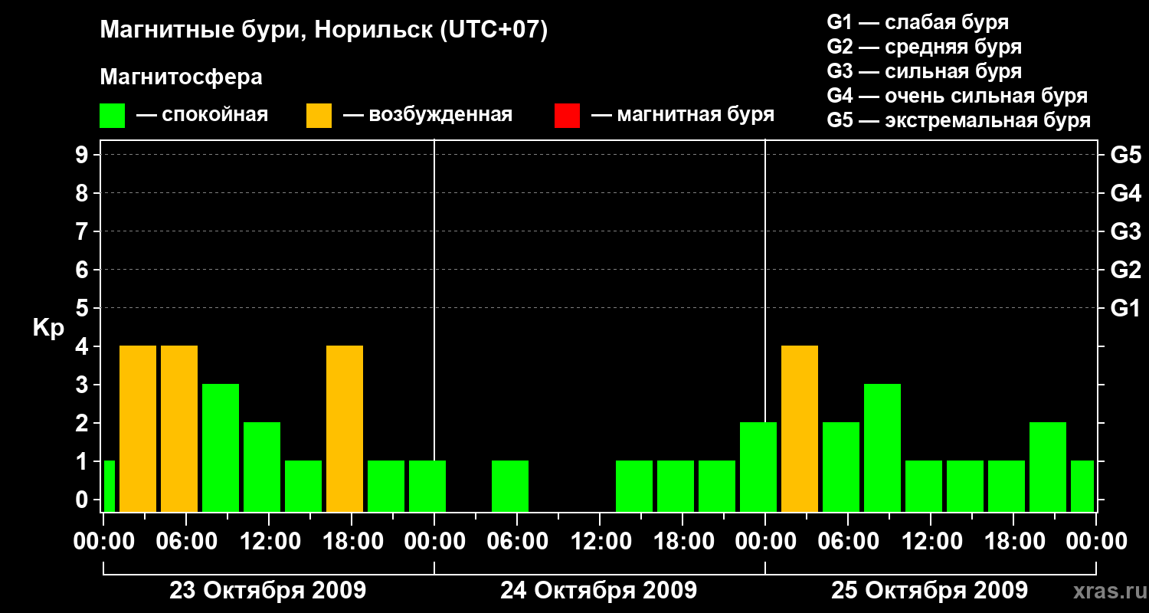This screenshot has height=613, width=1149.
Task: Click the 'G3 — сильная буря' legend line
Action: tap(924, 71)
